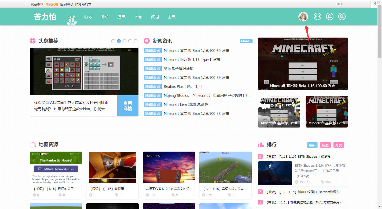Click the 收藏本站 link
This screenshot has height=209, width=382.
(37, 4)
